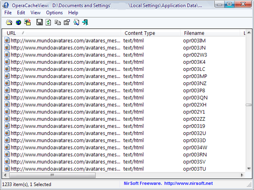The width and height of the screenshot is (254, 190).
Task: Select the URL in row opr0033D
Action: tap(66, 140)
